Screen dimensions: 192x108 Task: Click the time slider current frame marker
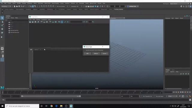coord(3,92)
